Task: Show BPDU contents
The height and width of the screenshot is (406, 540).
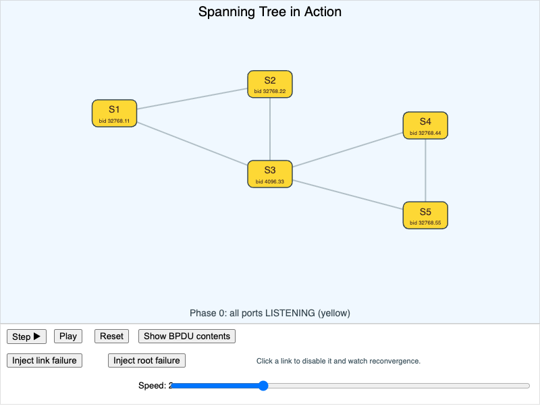Action: (x=187, y=336)
